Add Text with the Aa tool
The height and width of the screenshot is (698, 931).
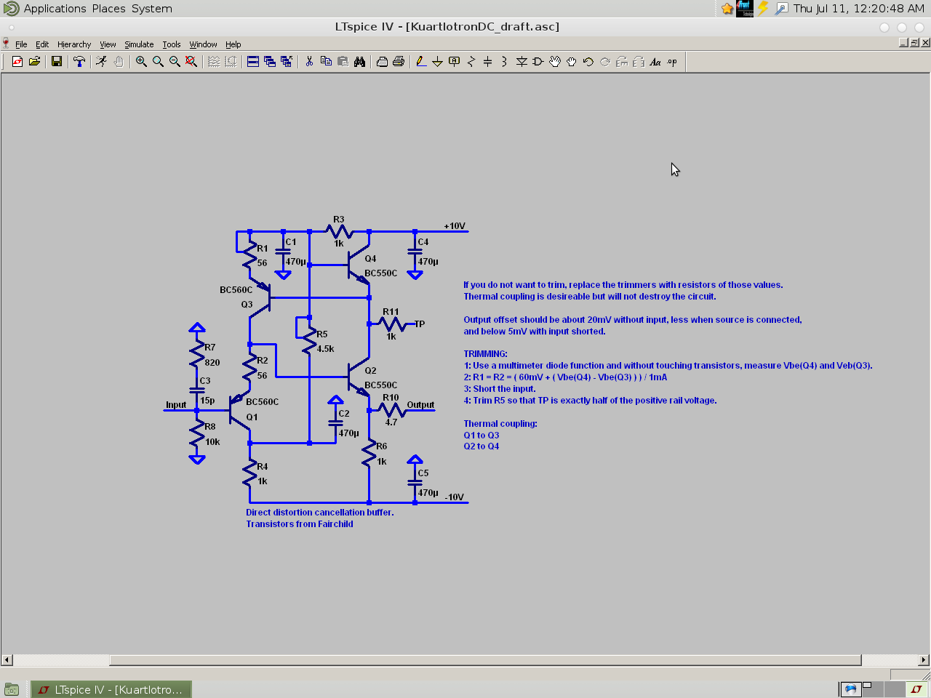pyautogui.click(x=655, y=62)
